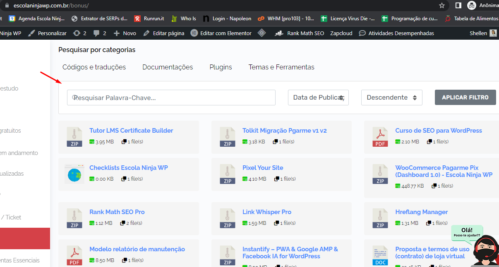This screenshot has height=267, width=499.
Task: Open WooCommerce Pagarme Pix (Dashboard 1.0)
Action: point(444,171)
